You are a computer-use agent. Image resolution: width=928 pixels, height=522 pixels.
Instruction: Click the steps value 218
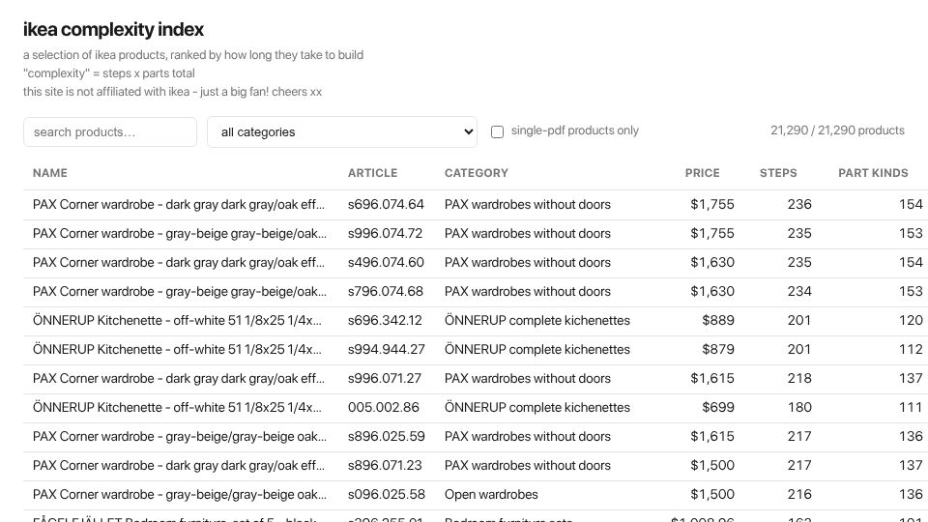799,378
